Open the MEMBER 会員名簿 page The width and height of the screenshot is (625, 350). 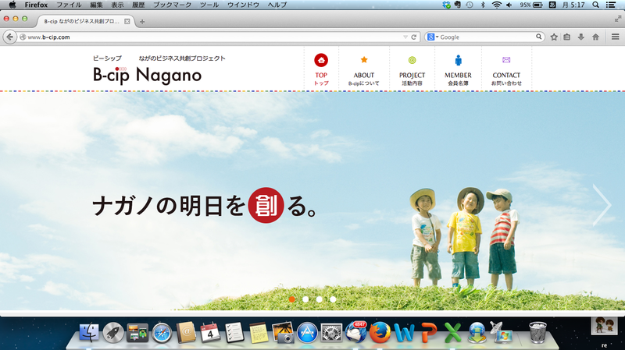(x=458, y=69)
